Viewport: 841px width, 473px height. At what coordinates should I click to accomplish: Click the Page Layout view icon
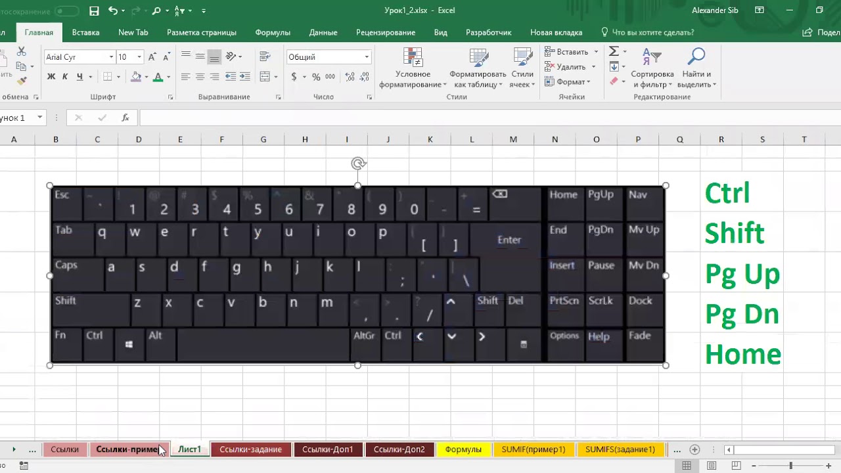click(x=712, y=466)
